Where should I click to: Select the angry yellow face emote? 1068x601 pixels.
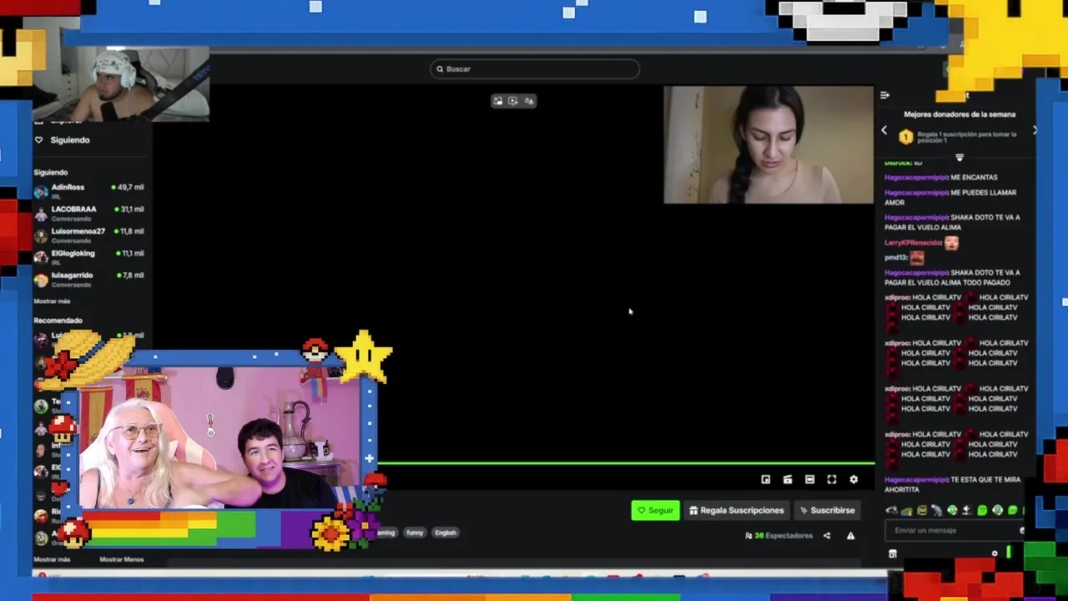tap(922, 510)
